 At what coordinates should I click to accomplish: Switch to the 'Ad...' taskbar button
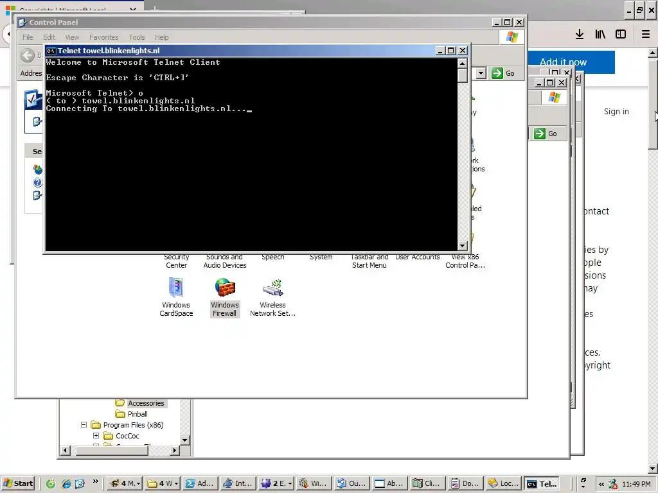(201, 483)
